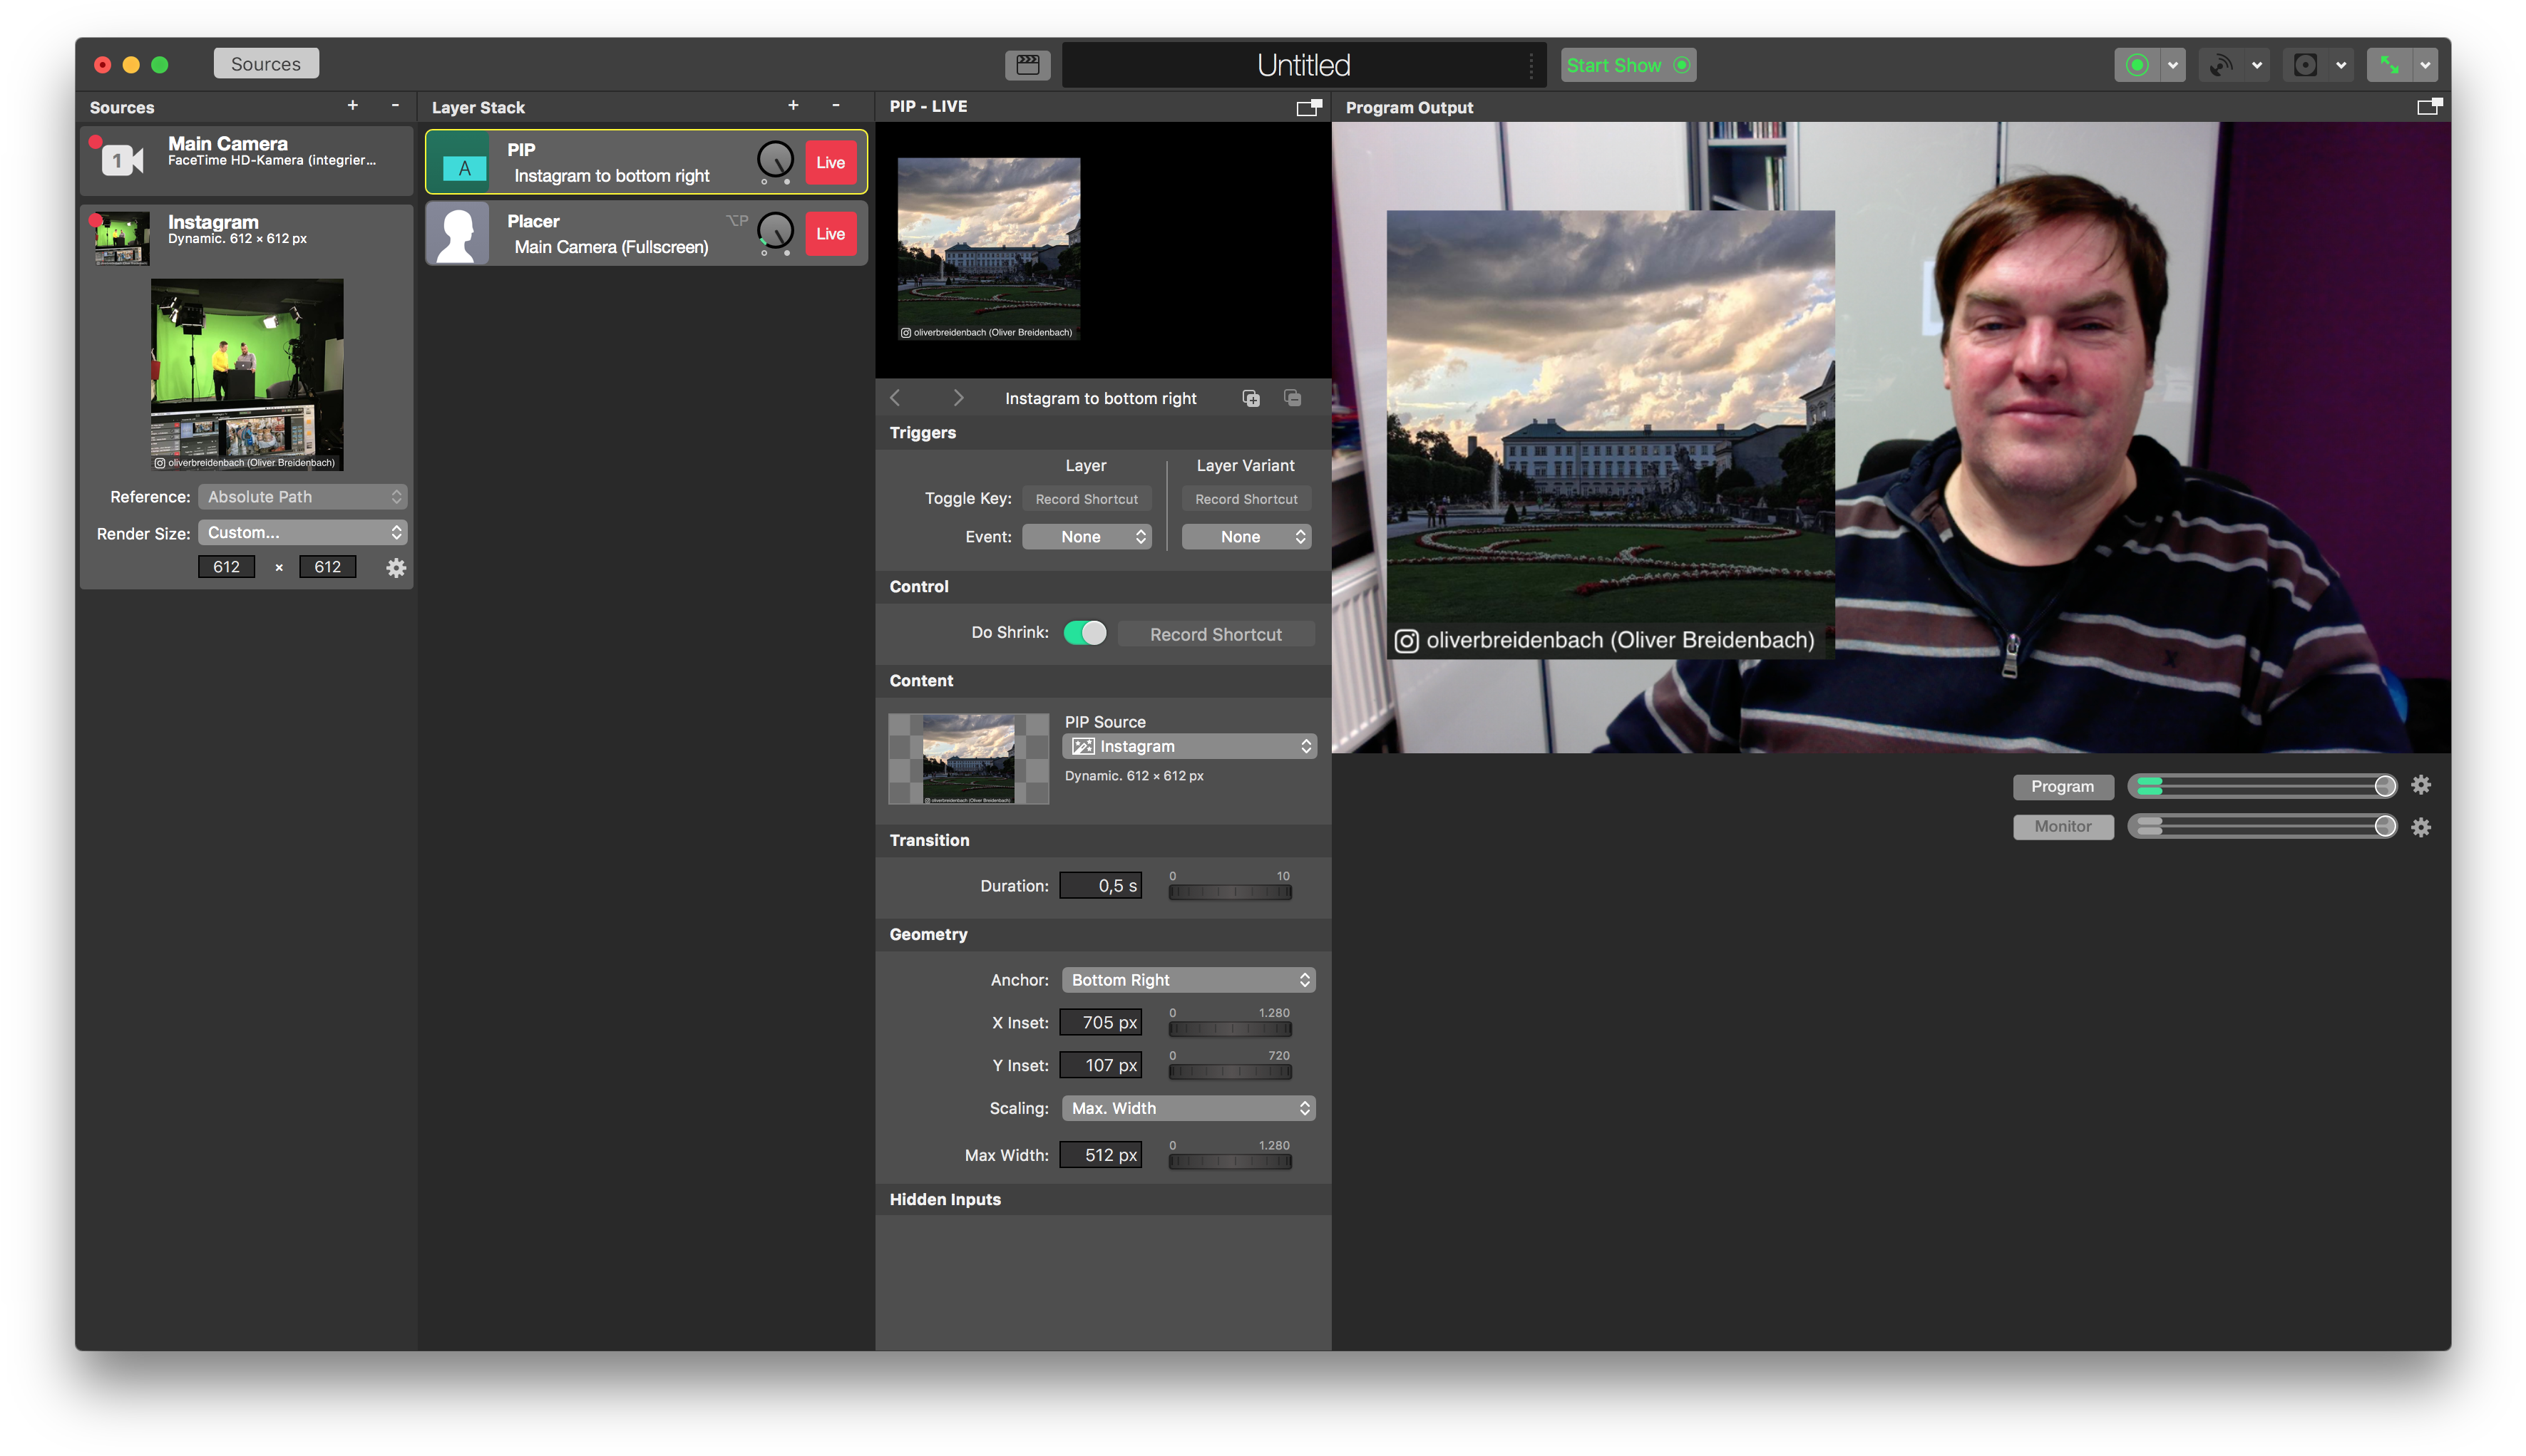The width and height of the screenshot is (2526, 1456).
Task: Remove the layer variant with the minus icon
Action: coord(1291,397)
